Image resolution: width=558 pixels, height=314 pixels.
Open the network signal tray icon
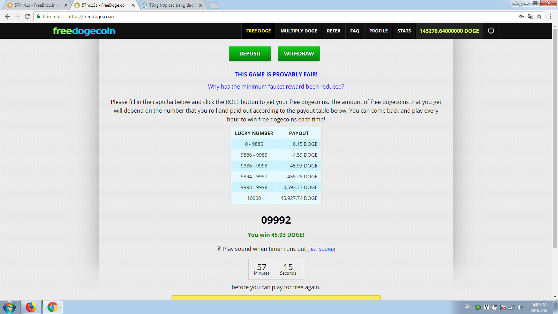pos(512,307)
